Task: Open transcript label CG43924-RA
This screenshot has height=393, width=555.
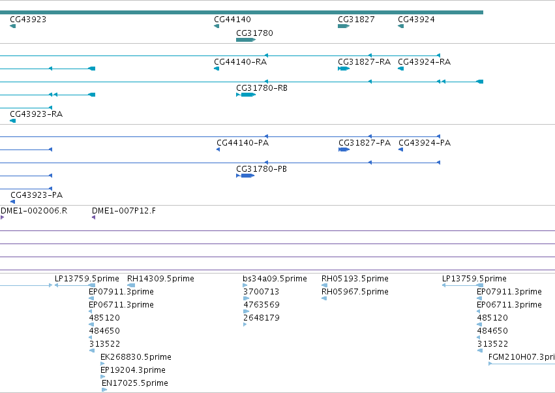Action: [425, 62]
